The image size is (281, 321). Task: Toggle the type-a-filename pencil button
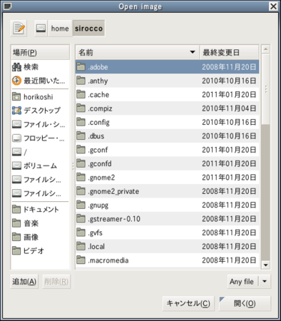(x=19, y=29)
